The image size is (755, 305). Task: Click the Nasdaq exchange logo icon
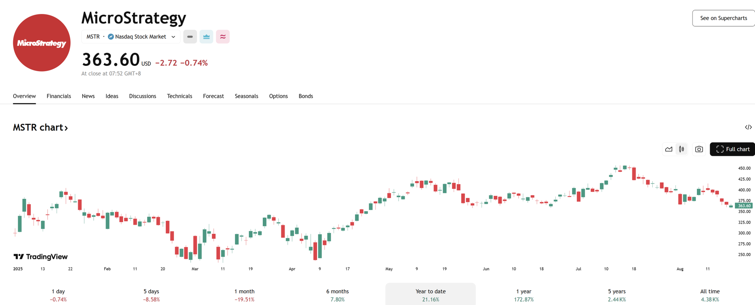(111, 37)
